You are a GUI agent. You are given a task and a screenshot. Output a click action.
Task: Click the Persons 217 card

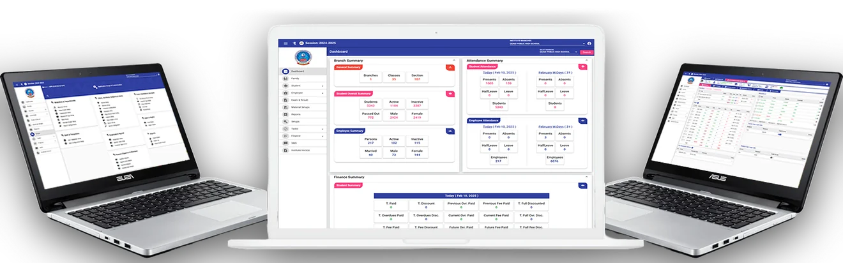(x=370, y=140)
